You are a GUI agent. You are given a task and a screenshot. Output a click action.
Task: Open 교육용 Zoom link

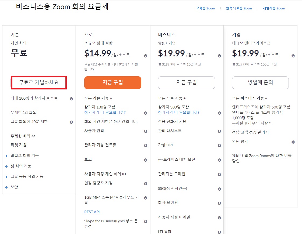pos(205,8)
